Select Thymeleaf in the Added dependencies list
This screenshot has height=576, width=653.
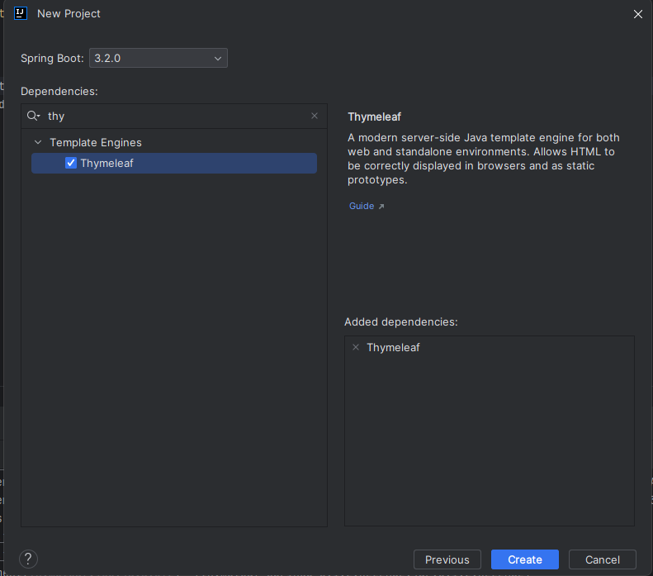click(393, 348)
